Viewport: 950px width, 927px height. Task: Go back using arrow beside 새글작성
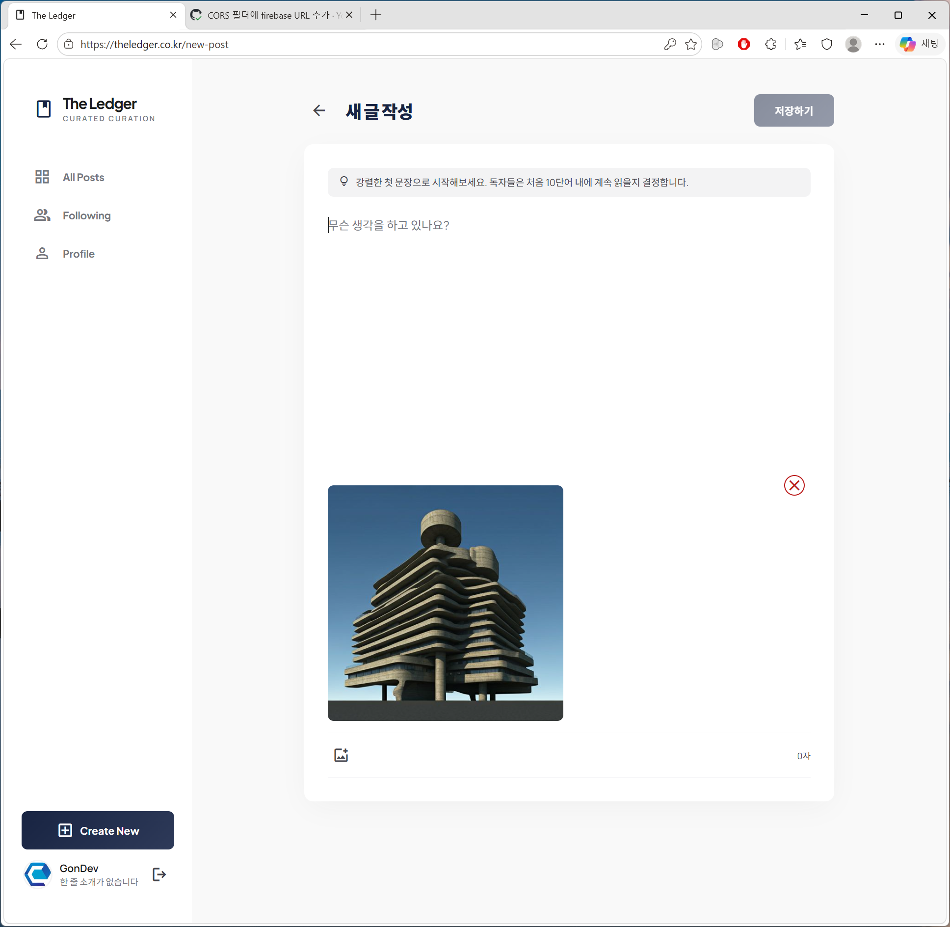(x=319, y=111)
